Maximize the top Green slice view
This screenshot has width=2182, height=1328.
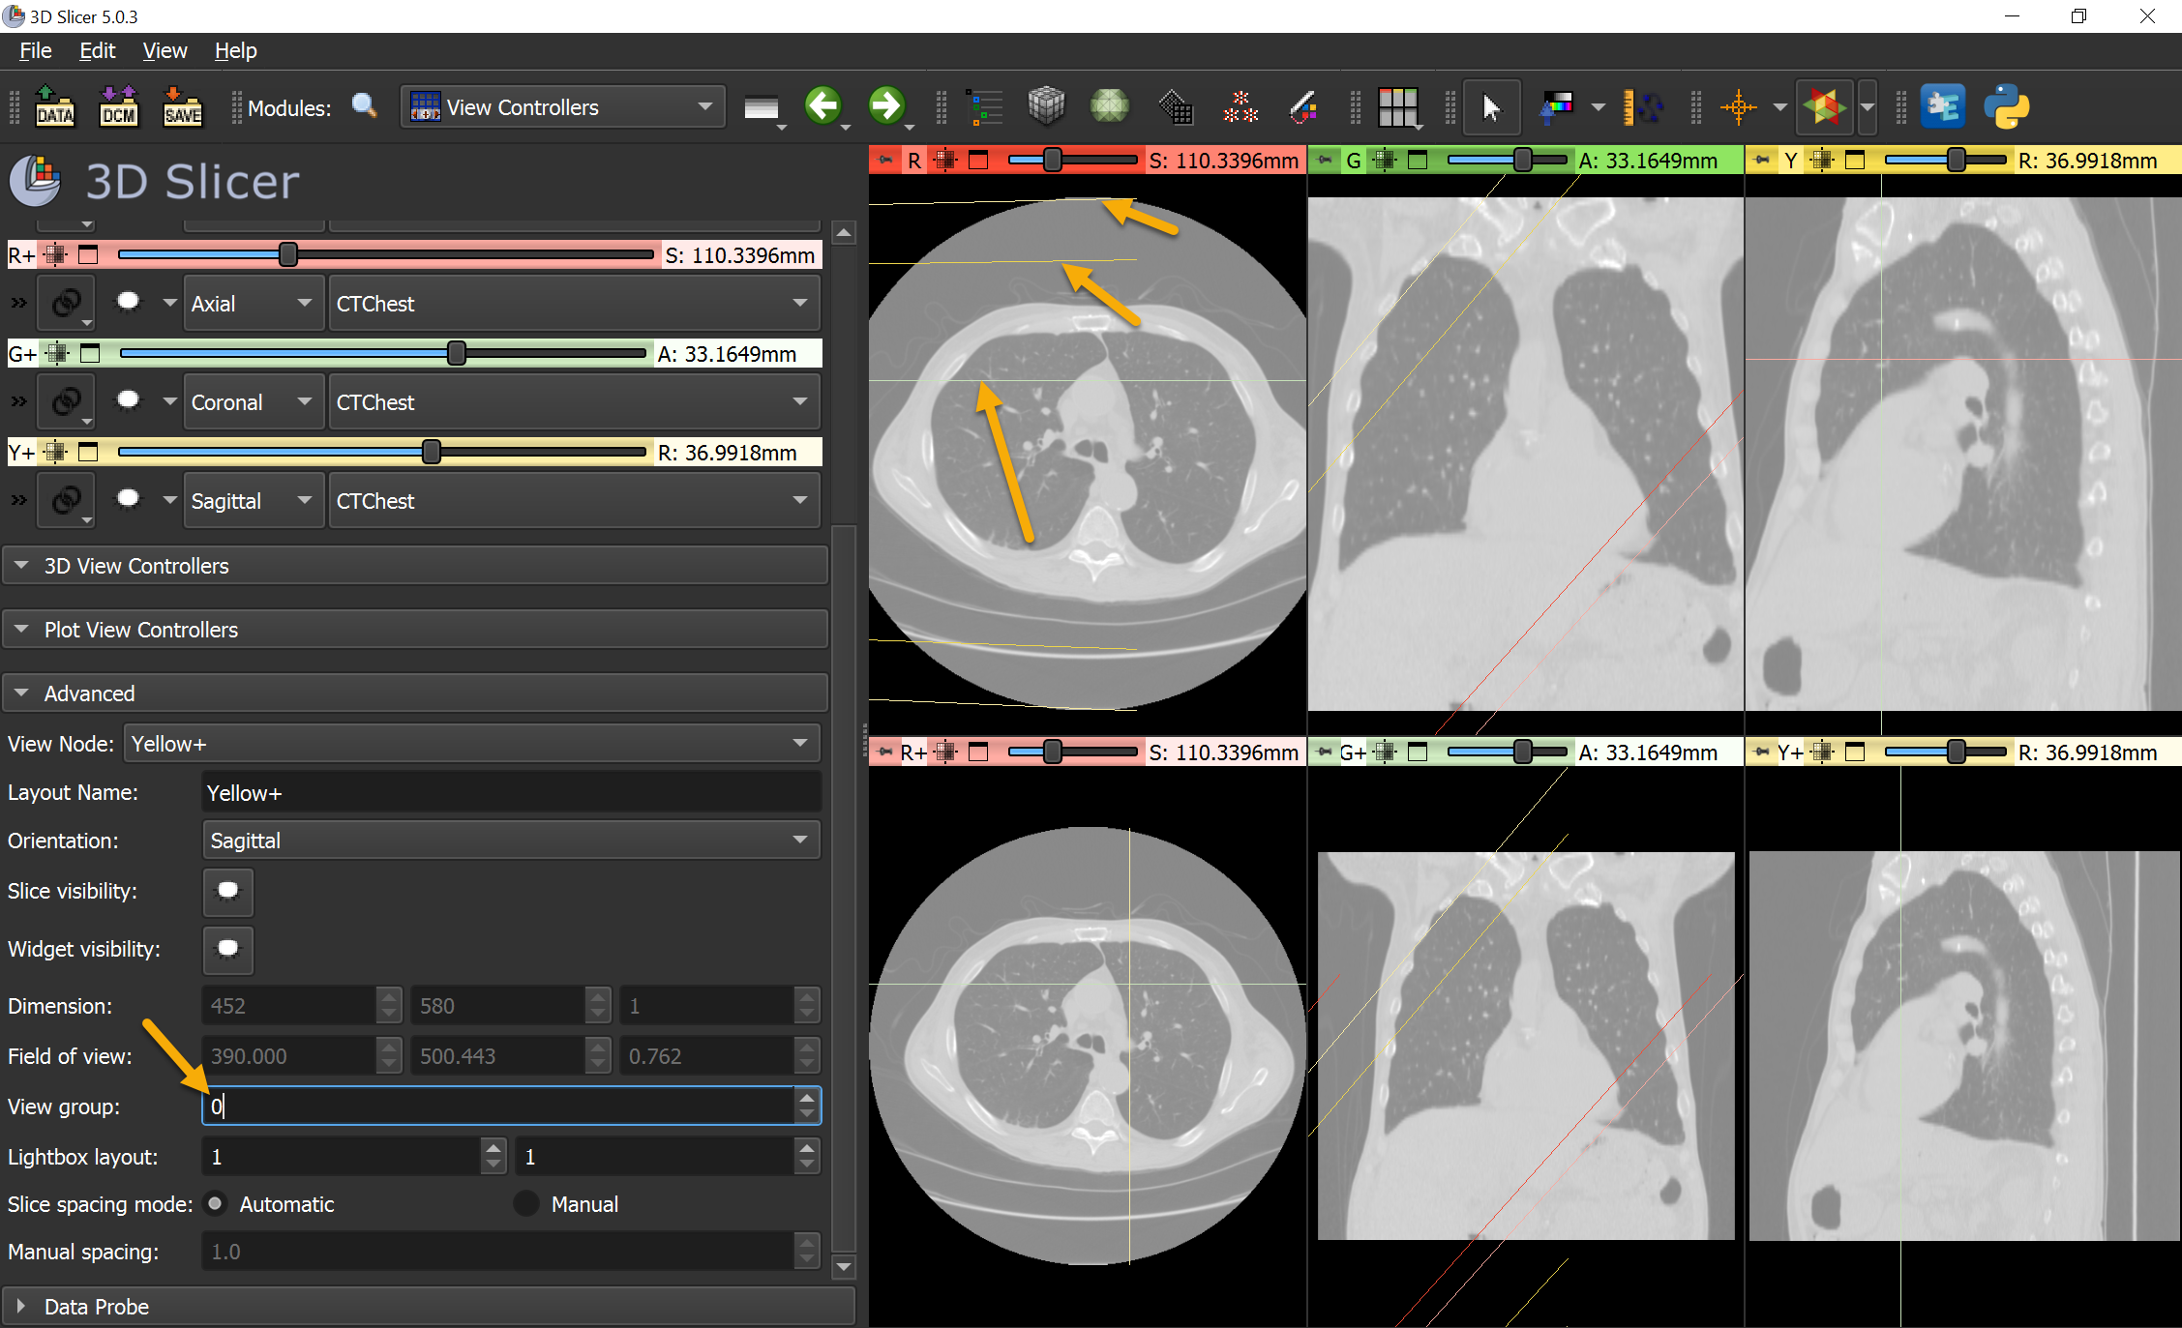point(1418,161)
